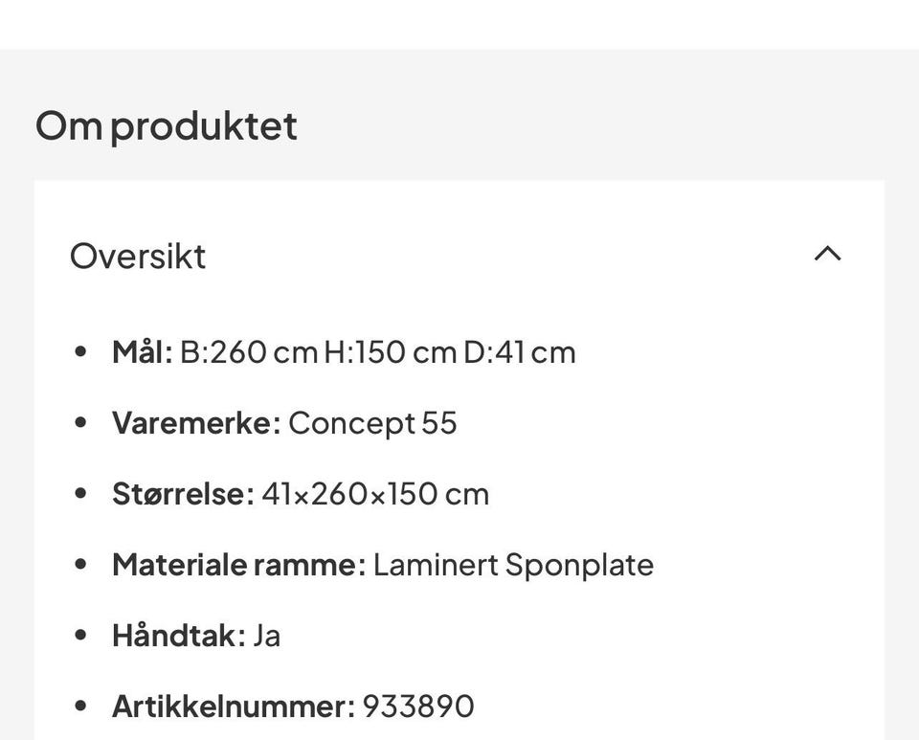The height and width of the screenshot is (740, 919).
Task: Select the Ja value next to Håndtak
Action: [x=266, y=636]
